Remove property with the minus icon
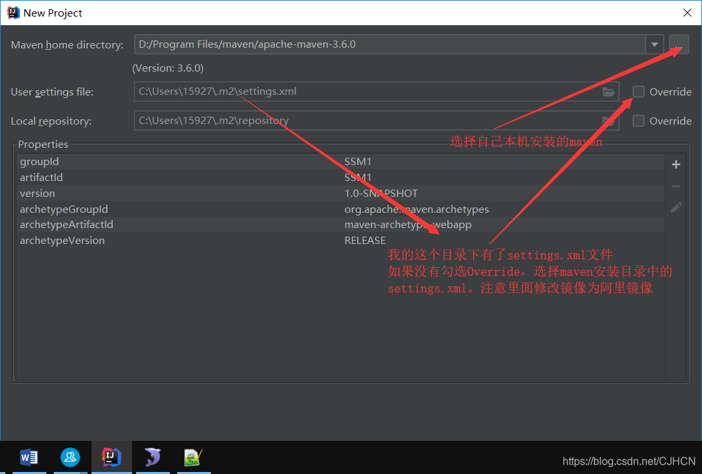Image resolution: width=702 pixels, height=474 pixels. 676,186
